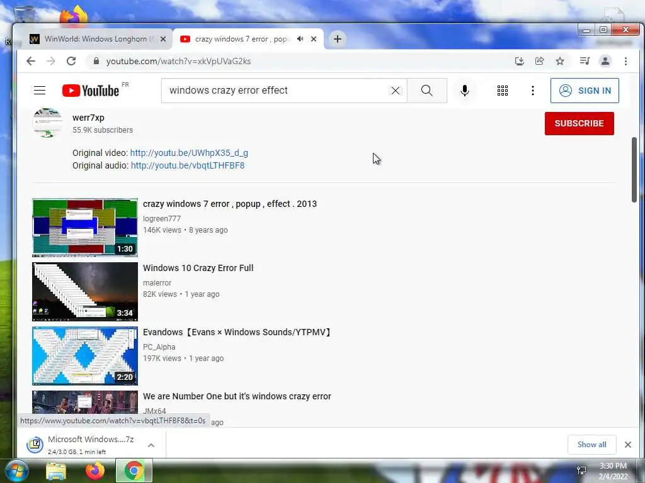Click the network icon in system tray
Viewport: 645px width, 483px height.
(x=581, y=470)
